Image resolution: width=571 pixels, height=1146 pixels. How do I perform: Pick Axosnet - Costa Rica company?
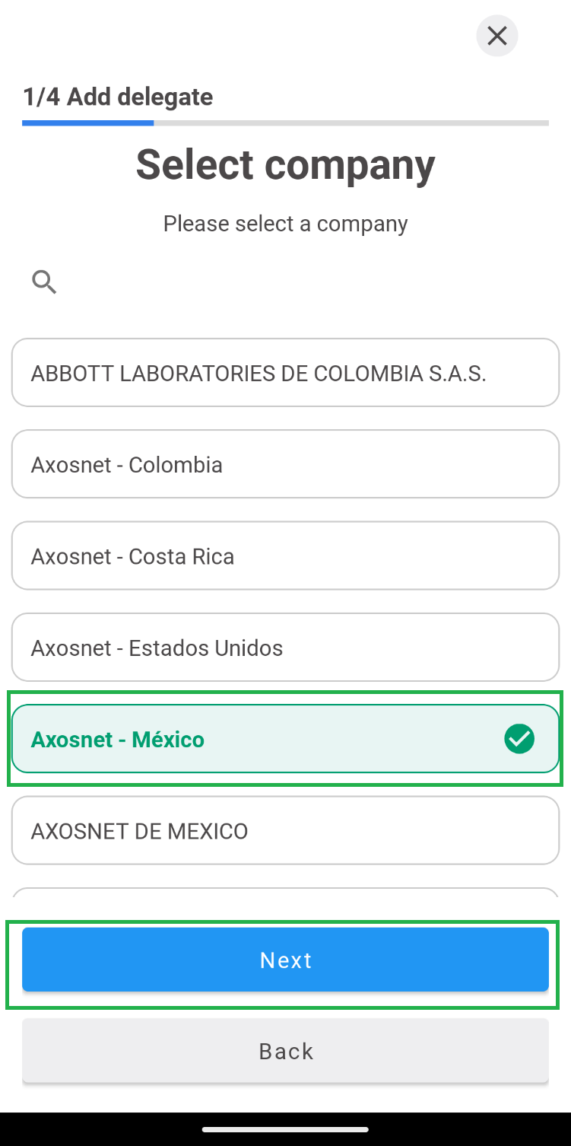pyautogui.click(x=285, y=556)
